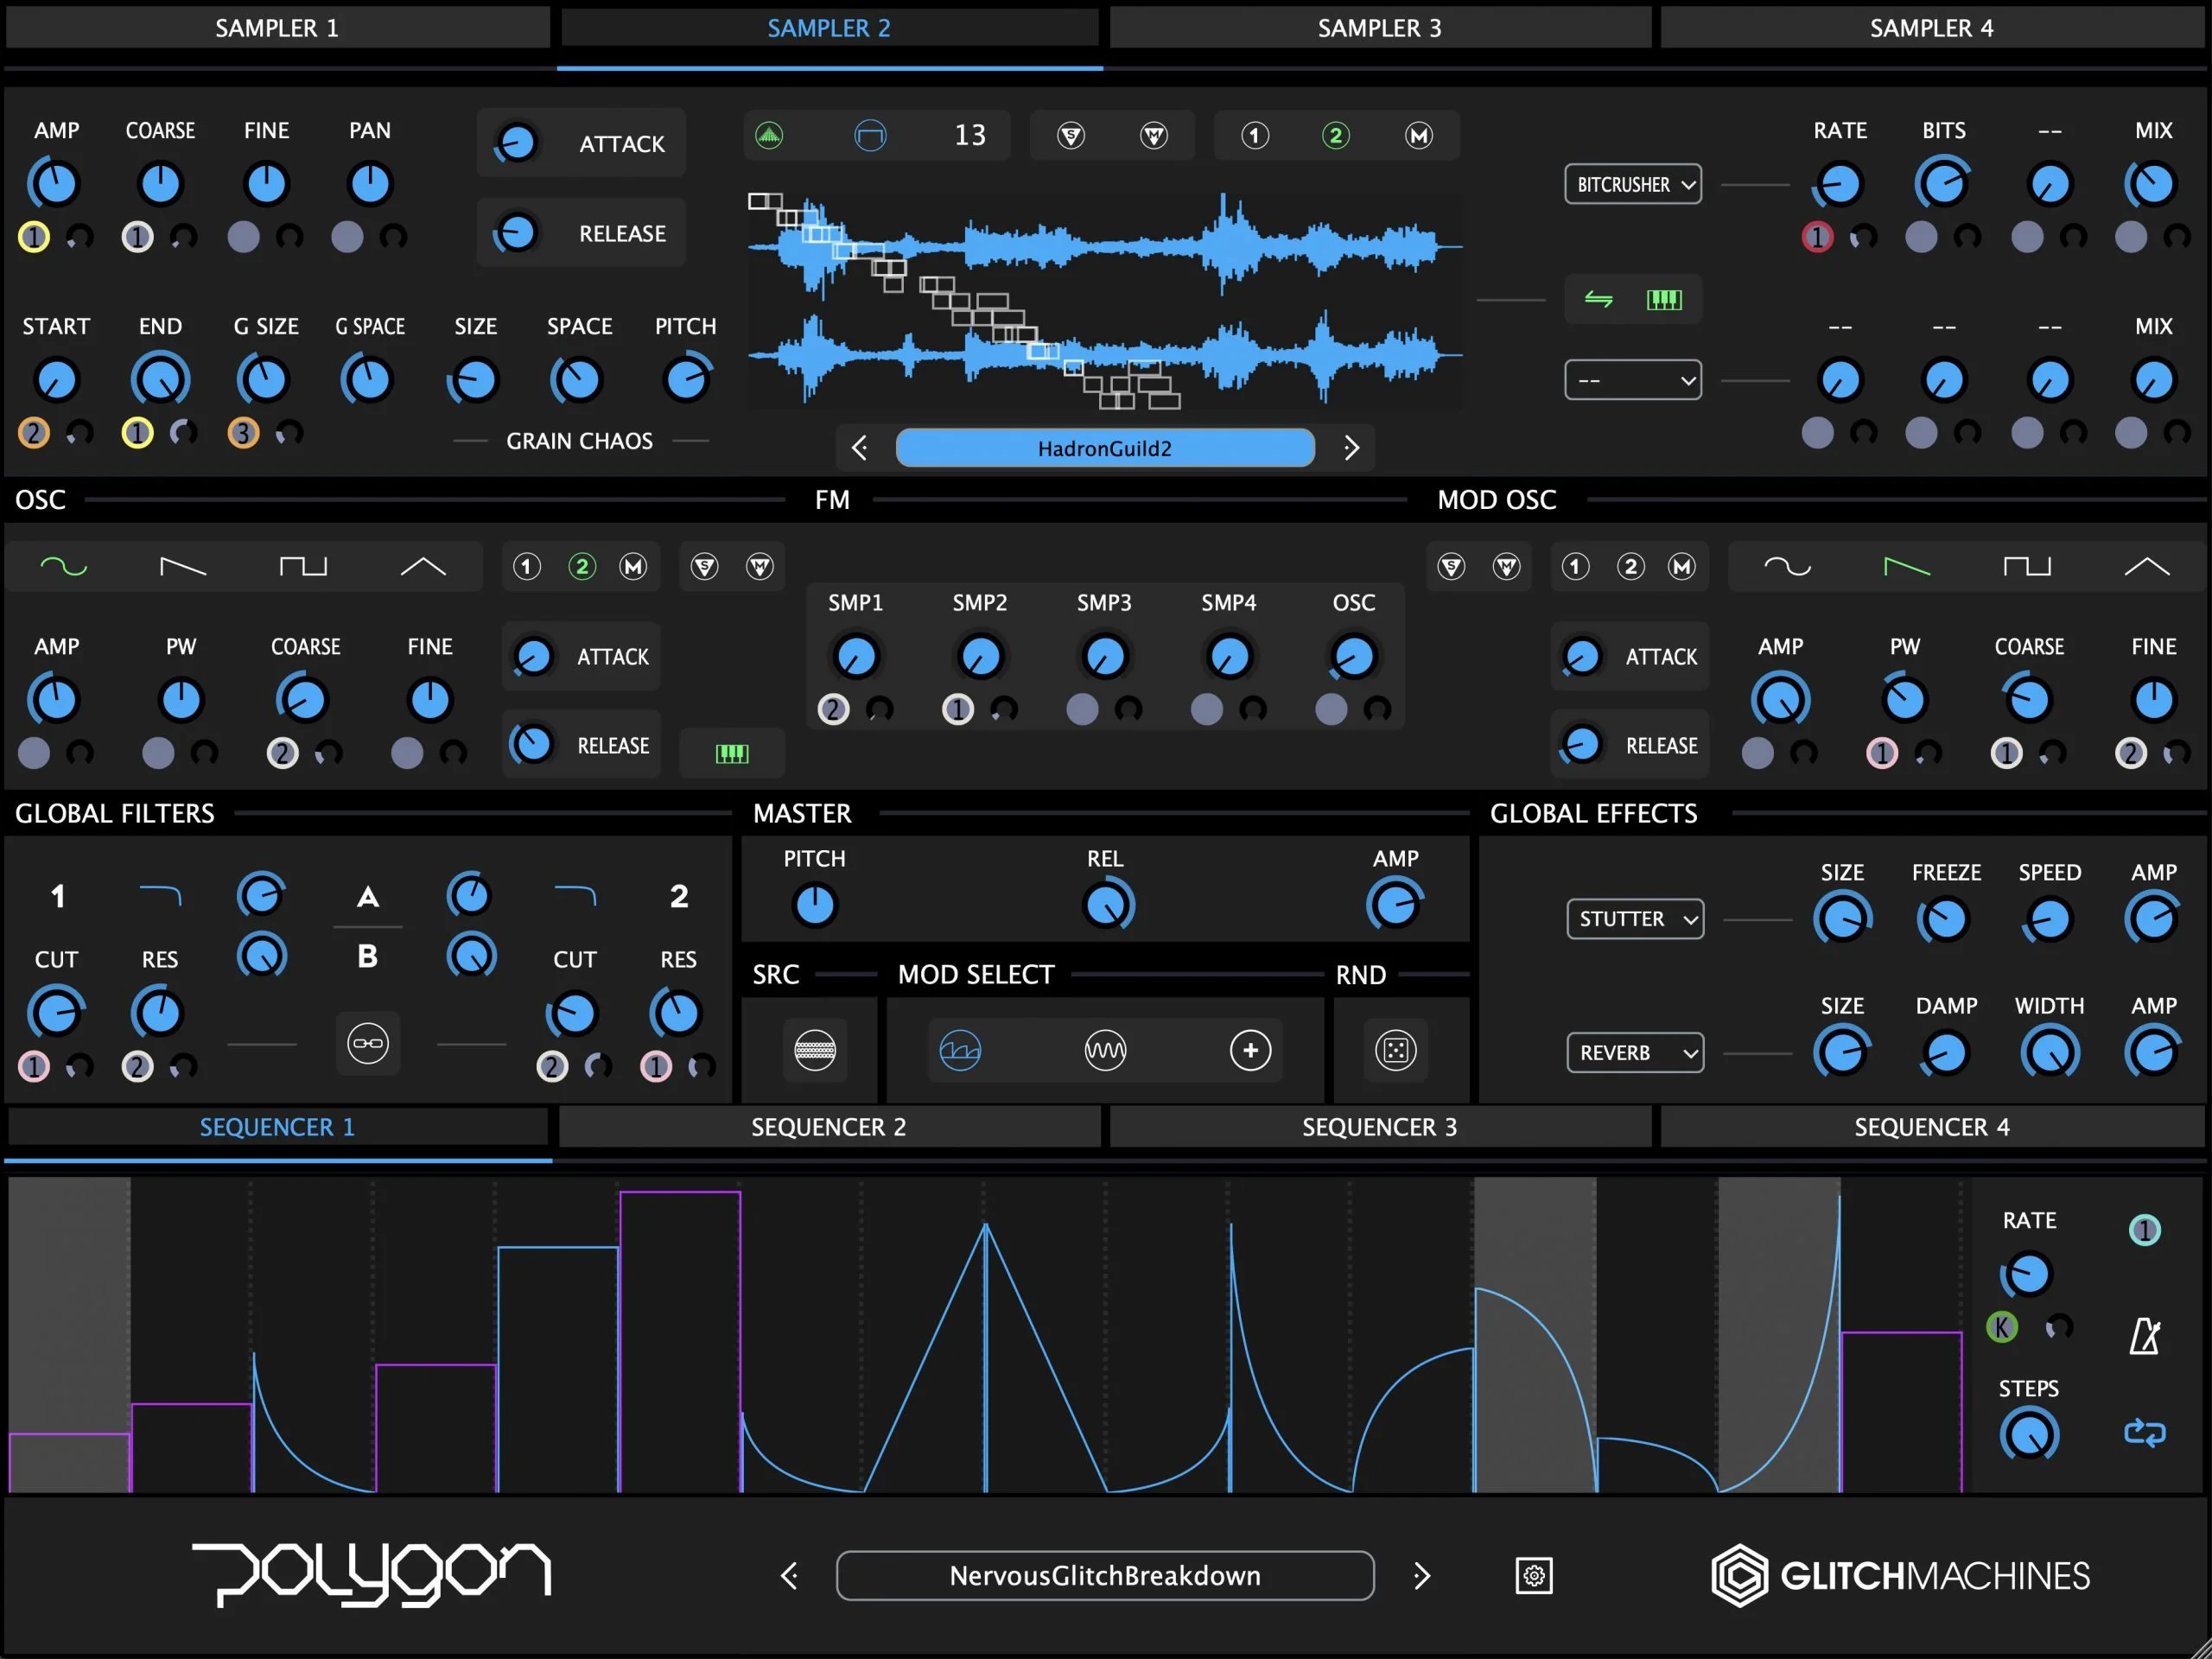Open the settings gear next to preset name

coord(1533,1575)
